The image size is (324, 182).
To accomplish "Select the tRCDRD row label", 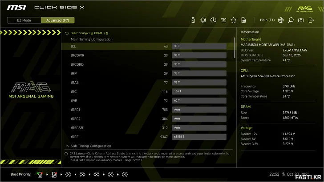I will (x=77, y=64).
